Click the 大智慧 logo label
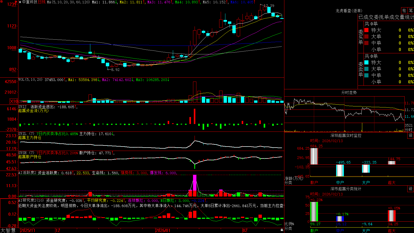This screenshot has height=233, width=414. 8,230
